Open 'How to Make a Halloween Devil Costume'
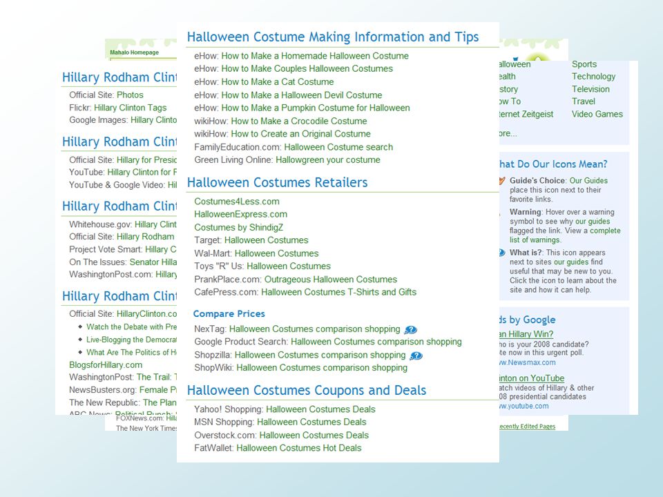This screenshot has width=663, height=497. [302, 95]
